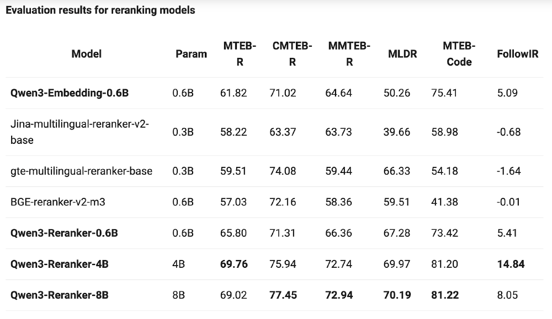Click the bold 14.84 FollowIR score
Viewport: 552px width, 319px height.
pyautogui.click(x=511, y=264)
